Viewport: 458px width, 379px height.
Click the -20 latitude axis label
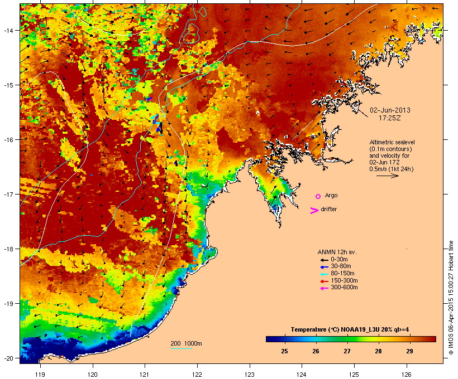[x=8, y=358]
